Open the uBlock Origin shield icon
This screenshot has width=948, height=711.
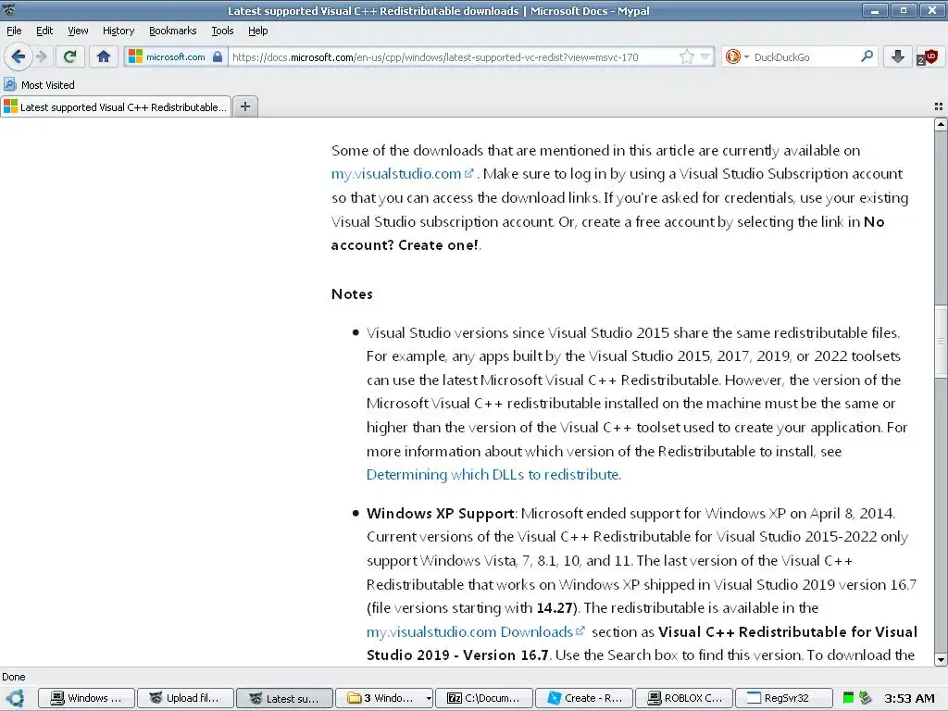tap(928, 56)
